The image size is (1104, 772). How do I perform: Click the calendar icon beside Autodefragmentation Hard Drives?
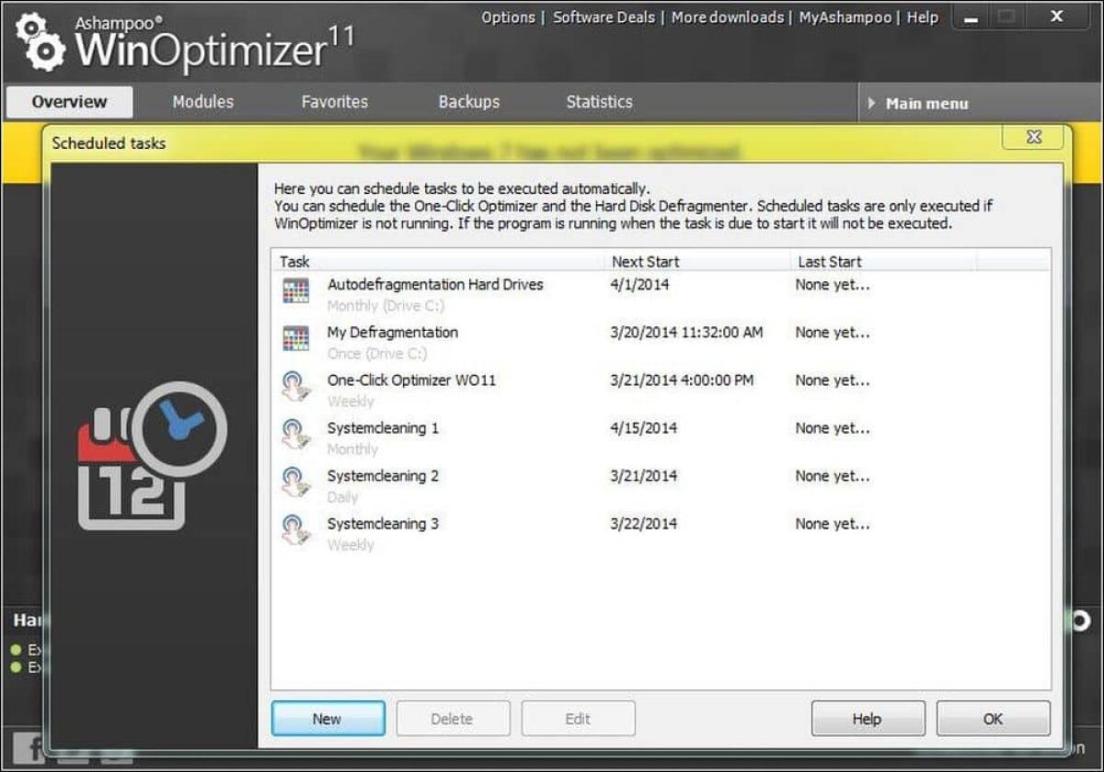coord(297,289)
